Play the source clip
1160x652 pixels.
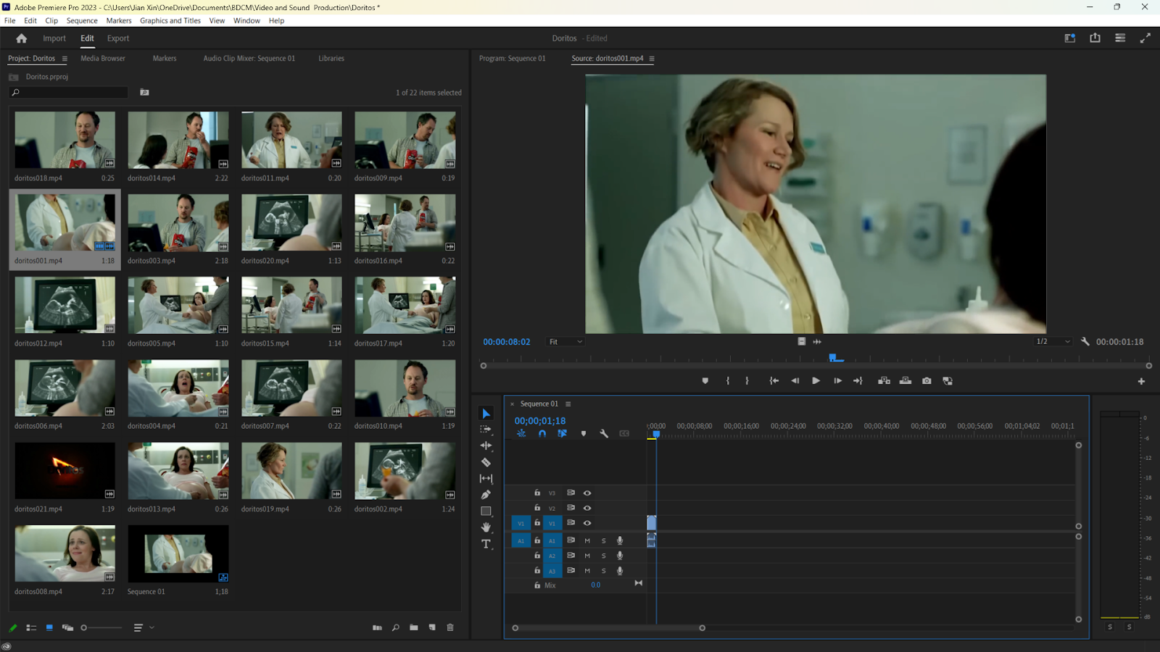tap(816, 381)
